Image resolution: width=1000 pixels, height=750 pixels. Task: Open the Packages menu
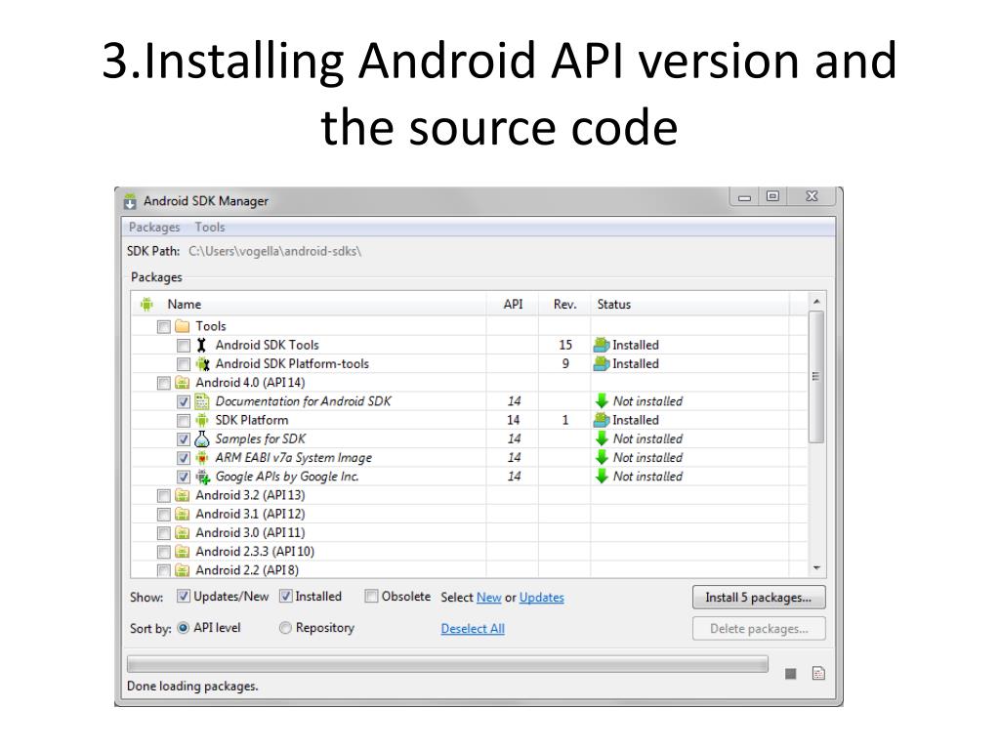tap(154, 228)
